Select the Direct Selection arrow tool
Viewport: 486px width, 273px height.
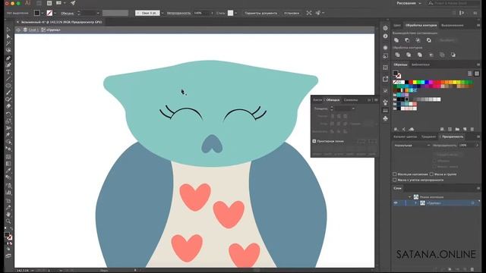point(8,36)
